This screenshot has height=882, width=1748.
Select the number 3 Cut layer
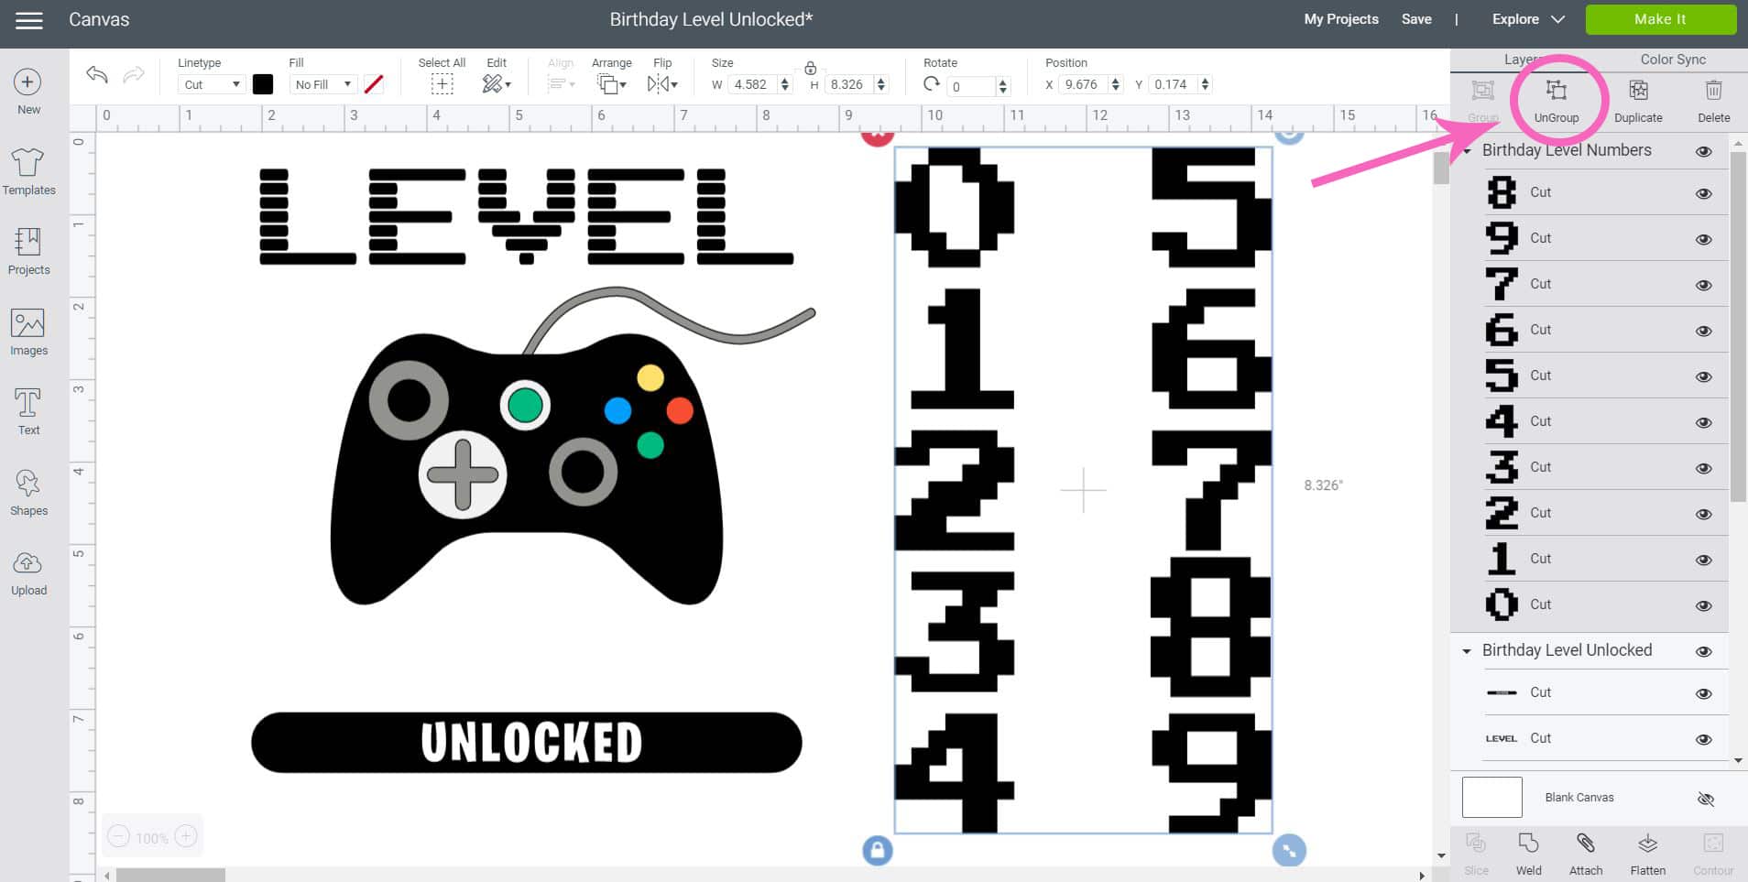(1605, 467)
